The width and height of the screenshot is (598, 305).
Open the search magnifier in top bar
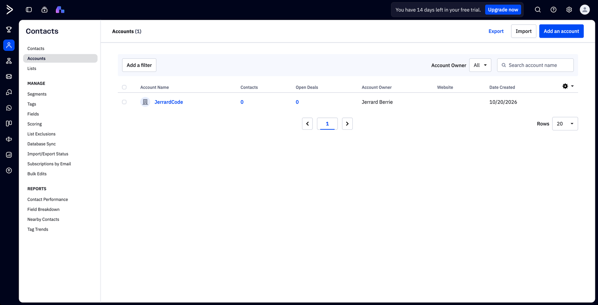click(x=538, y=10)
